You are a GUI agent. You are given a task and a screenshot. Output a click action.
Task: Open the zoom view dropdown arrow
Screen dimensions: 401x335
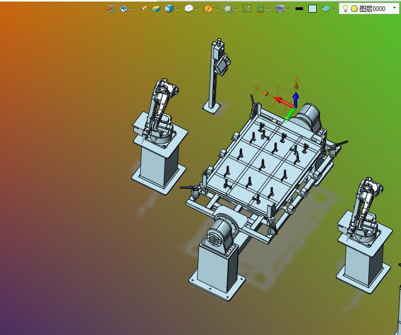point(236,9)
